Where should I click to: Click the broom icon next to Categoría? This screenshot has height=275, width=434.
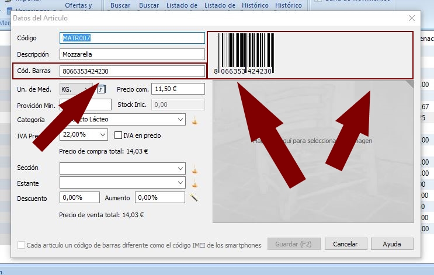(x=195, y=120)
